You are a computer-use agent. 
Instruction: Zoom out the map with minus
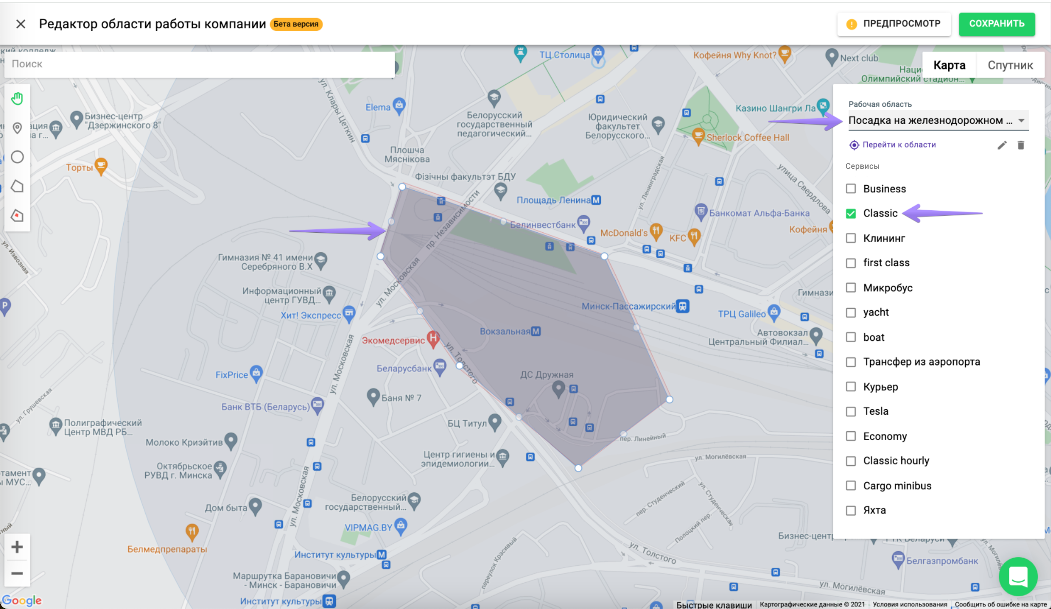point(17,573)
